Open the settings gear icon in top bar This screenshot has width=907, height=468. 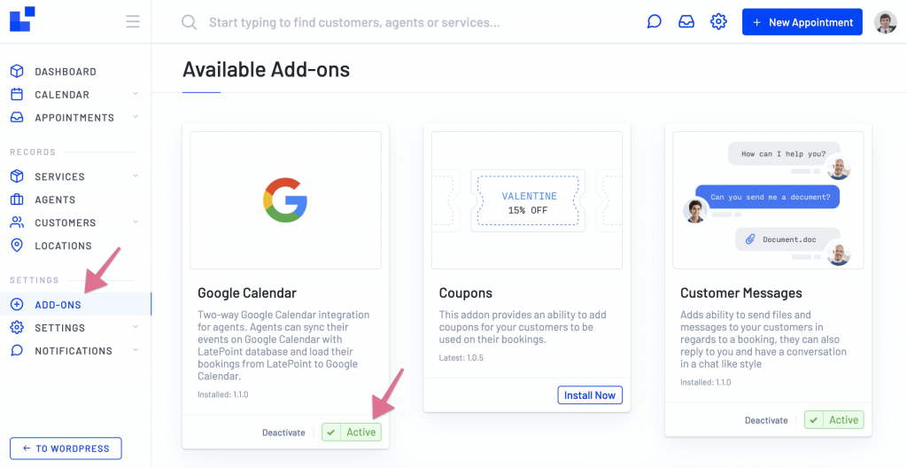point(718,22)
